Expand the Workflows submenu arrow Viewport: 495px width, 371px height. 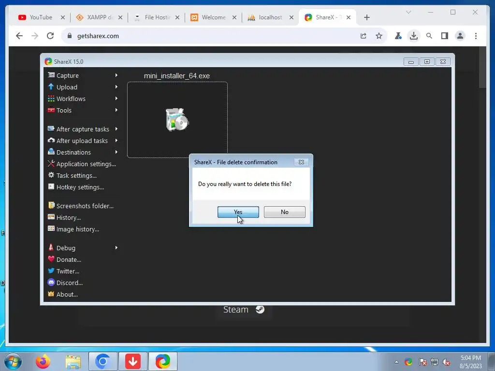(x=116, y=99)
